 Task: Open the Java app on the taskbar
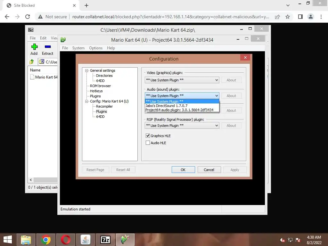point(85,240)
